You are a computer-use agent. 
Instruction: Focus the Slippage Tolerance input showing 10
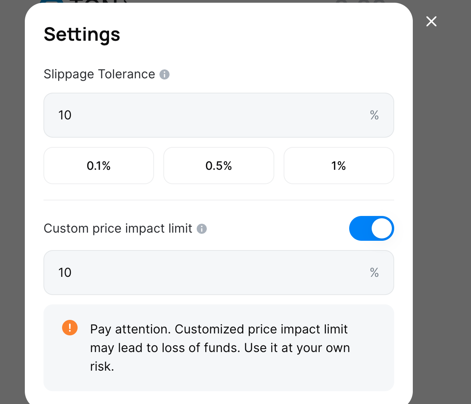(x=210, y=115)
